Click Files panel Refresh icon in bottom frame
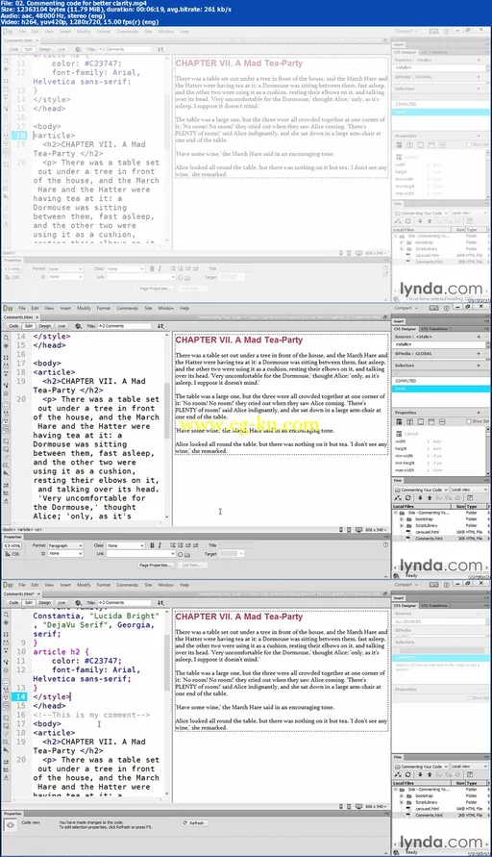 point(407,774)
